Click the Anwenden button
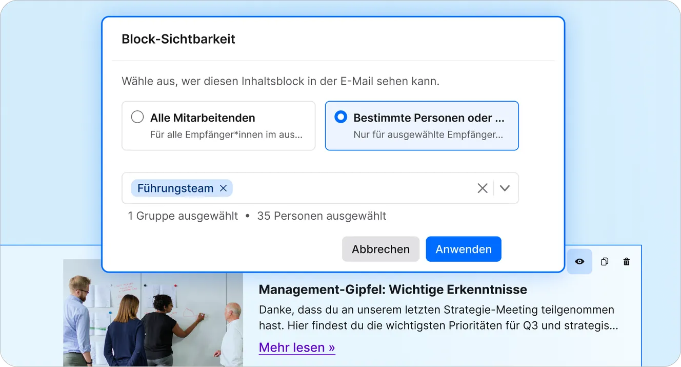The image size is (681, 367). click(x=464, y=249)
